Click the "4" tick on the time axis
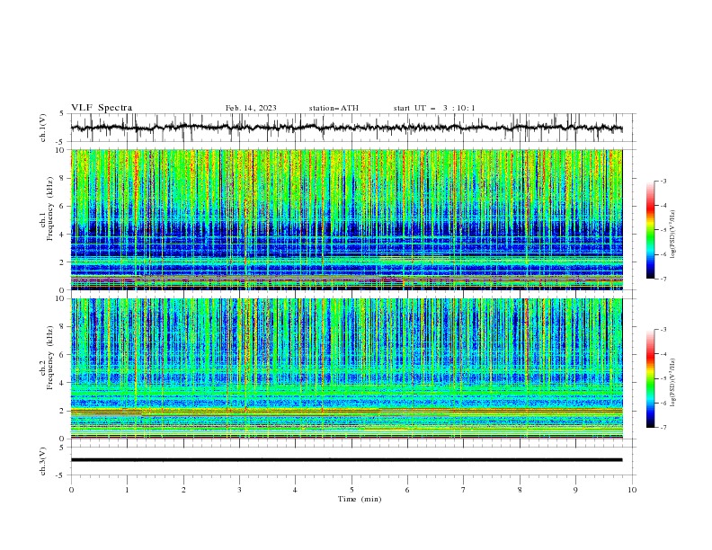The image size is (712, 550). 295,490
